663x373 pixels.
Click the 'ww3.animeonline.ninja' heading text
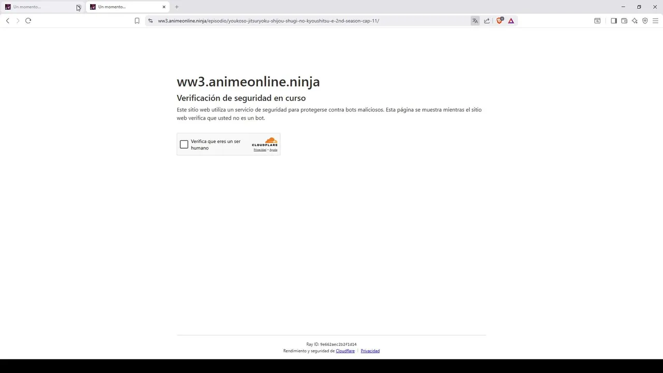(248, 81)
